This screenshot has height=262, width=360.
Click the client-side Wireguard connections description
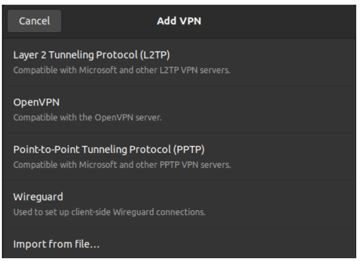109,212
